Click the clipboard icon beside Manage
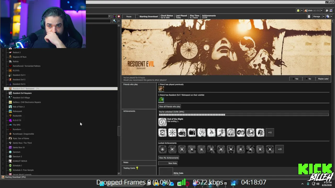 click(x=309, y=16)
